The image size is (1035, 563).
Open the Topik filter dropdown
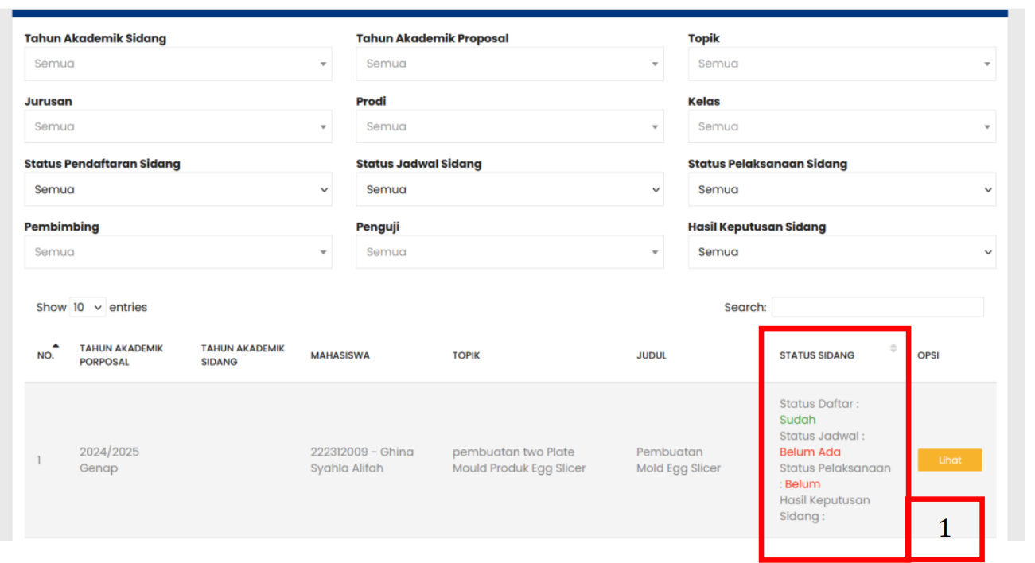[841, 64]
